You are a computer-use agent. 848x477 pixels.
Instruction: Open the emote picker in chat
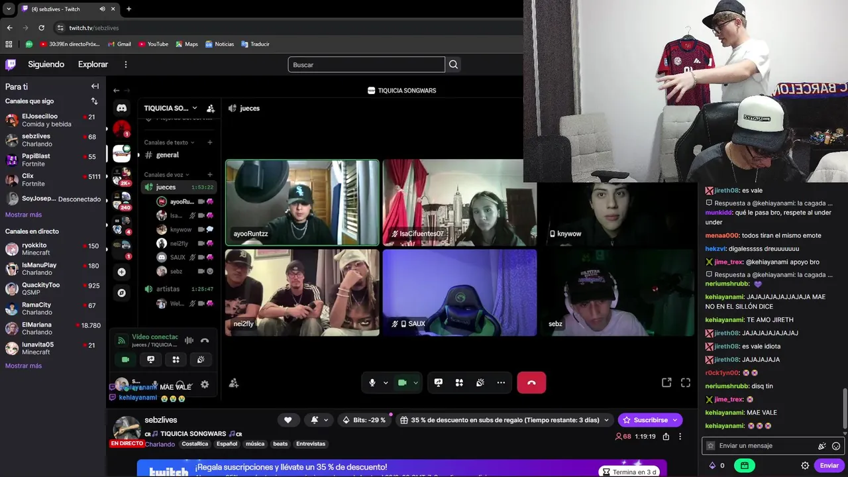(x=836, y=446)
